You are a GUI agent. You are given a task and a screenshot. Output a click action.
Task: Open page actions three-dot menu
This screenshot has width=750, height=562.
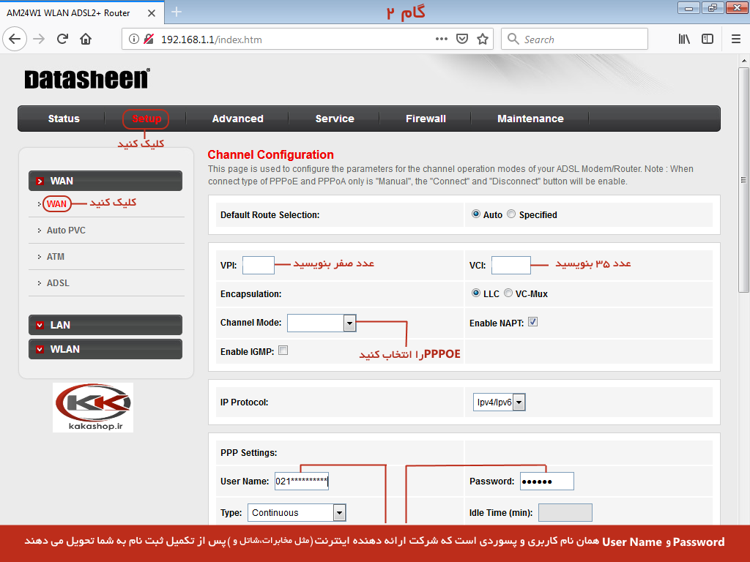tap(442, 39)
